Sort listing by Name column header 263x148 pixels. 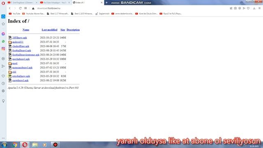(x=26, y=30)
